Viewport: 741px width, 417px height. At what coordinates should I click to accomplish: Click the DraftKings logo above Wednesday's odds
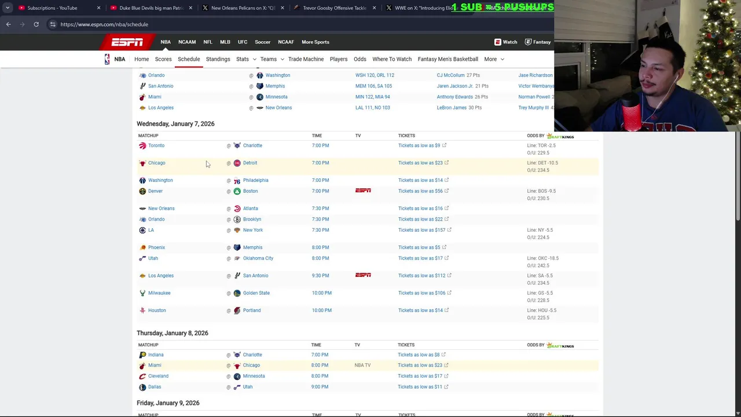[560, 137]
